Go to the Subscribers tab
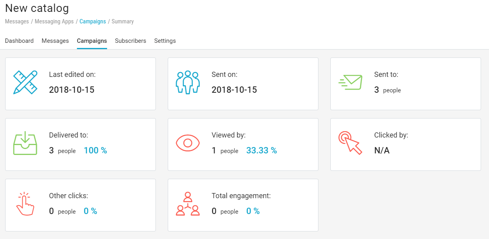The width and height of the screenshot is (489, 239). (130, 41)
